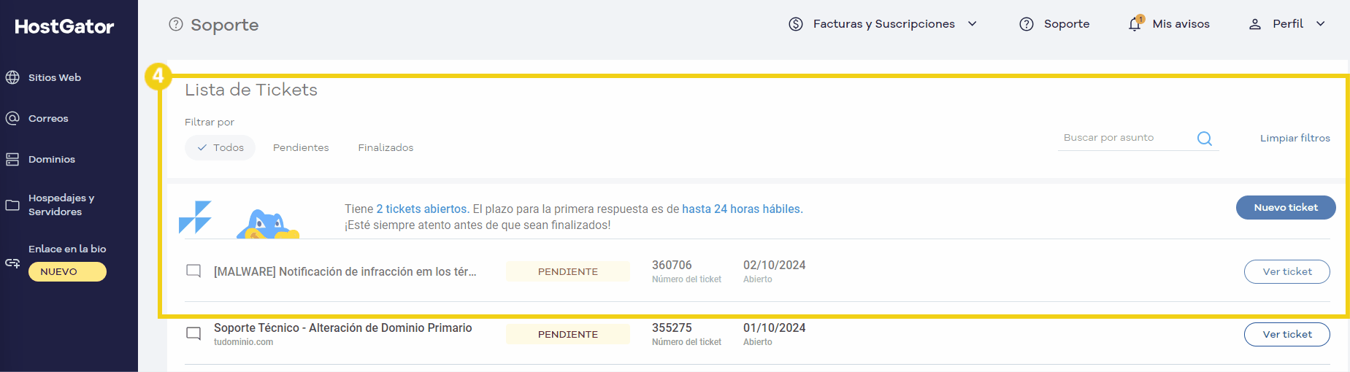Viewport: 1350px width, 372px height.
Task: Go to Correos in the sidebar
Action: click(x=48, y=118)
